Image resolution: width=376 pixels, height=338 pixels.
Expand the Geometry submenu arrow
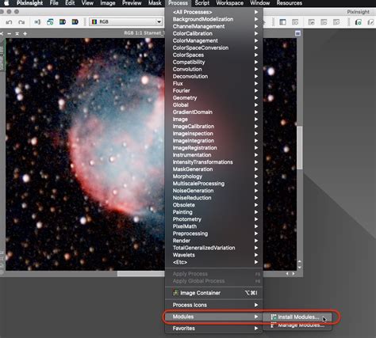[x=256, y=98]
